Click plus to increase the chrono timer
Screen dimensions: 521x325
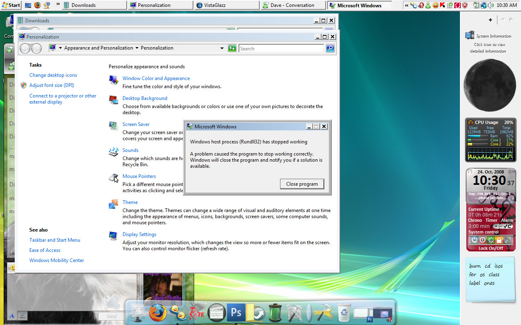click(x=496, y=226)
